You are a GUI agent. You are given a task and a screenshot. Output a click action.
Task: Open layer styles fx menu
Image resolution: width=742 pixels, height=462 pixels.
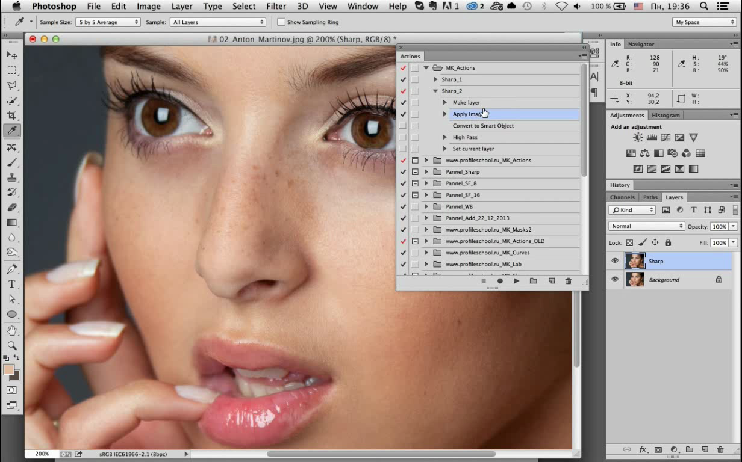pos(643,449)
